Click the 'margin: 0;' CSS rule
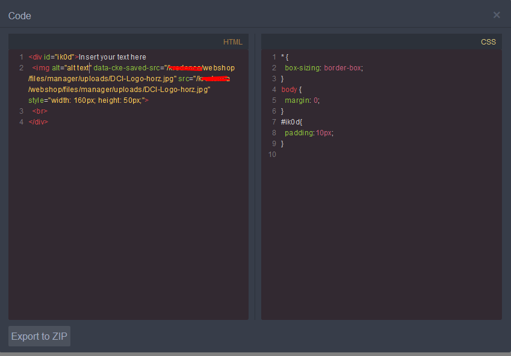This screenshot has height=356, width=511. coord(302,100)
